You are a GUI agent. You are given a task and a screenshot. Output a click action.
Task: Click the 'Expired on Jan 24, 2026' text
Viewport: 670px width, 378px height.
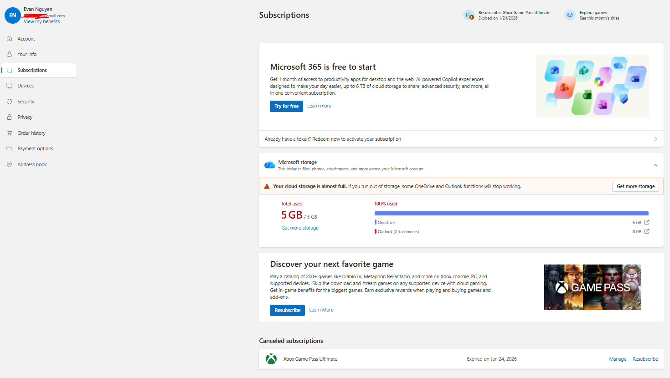click(x=492, y=359)
